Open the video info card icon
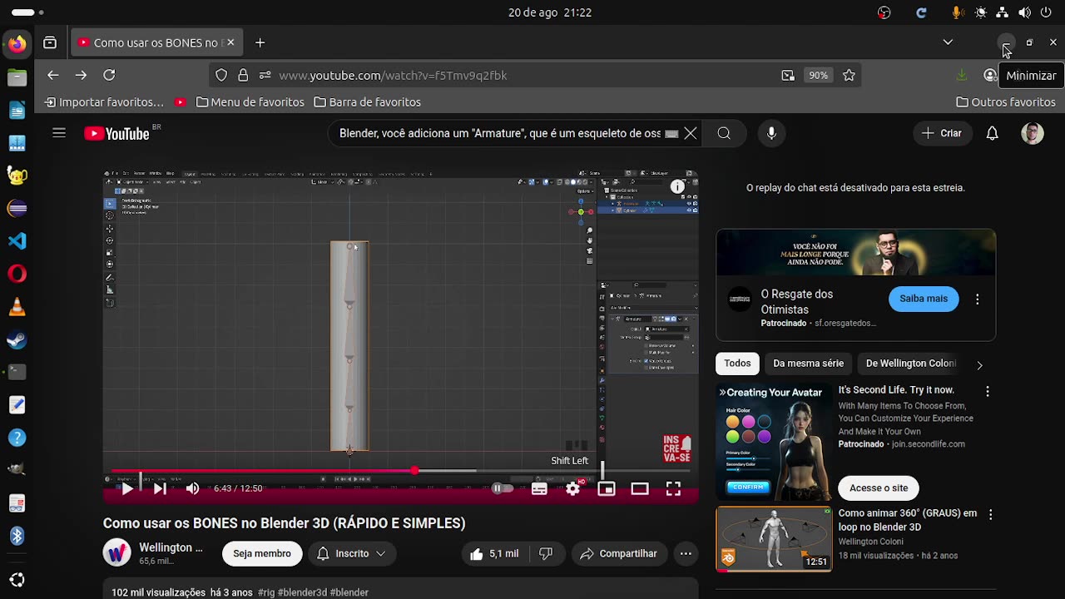Screen dimensions: 1065x599 pos(677,187)
